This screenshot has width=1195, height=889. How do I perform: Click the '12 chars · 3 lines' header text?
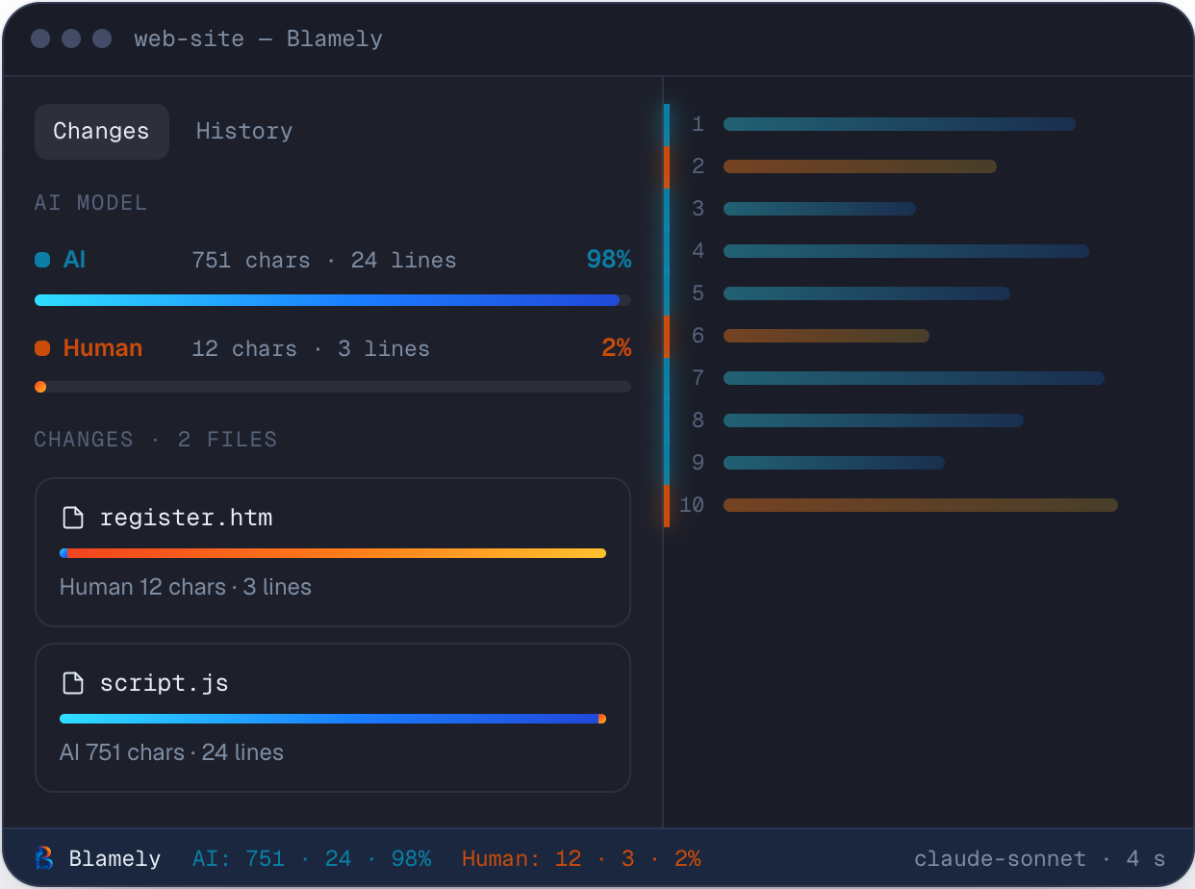pyautogui.click(x=311, y=349)
